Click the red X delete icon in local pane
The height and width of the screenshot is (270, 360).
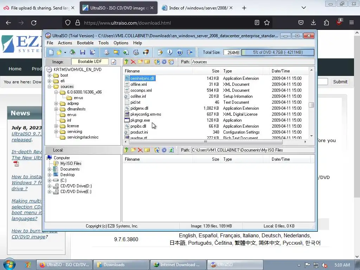pos(140,150)
